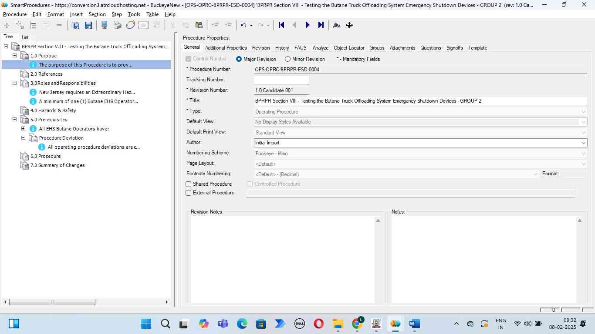Collapse the BPRPR Section VIII root node
Screen dimensions: 595x334
point(6,47)
